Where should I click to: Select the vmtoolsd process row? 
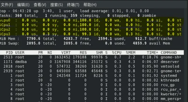pos(92,66)
